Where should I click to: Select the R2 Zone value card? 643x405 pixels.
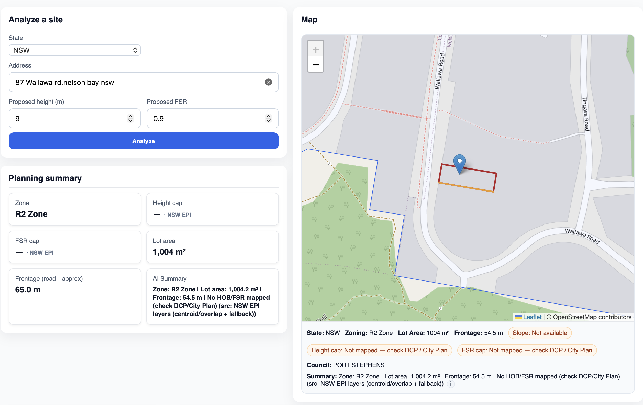coord(75,209)
